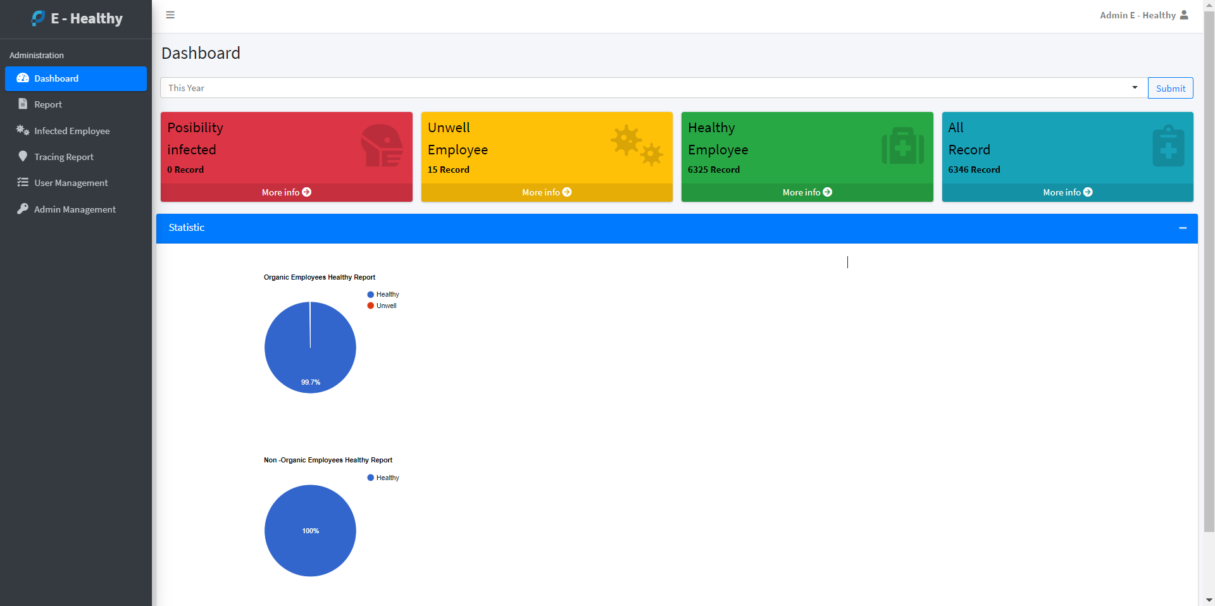Click the admin user profile icon
This screenshot has width=1215, height=606.
click(1184, 15)
